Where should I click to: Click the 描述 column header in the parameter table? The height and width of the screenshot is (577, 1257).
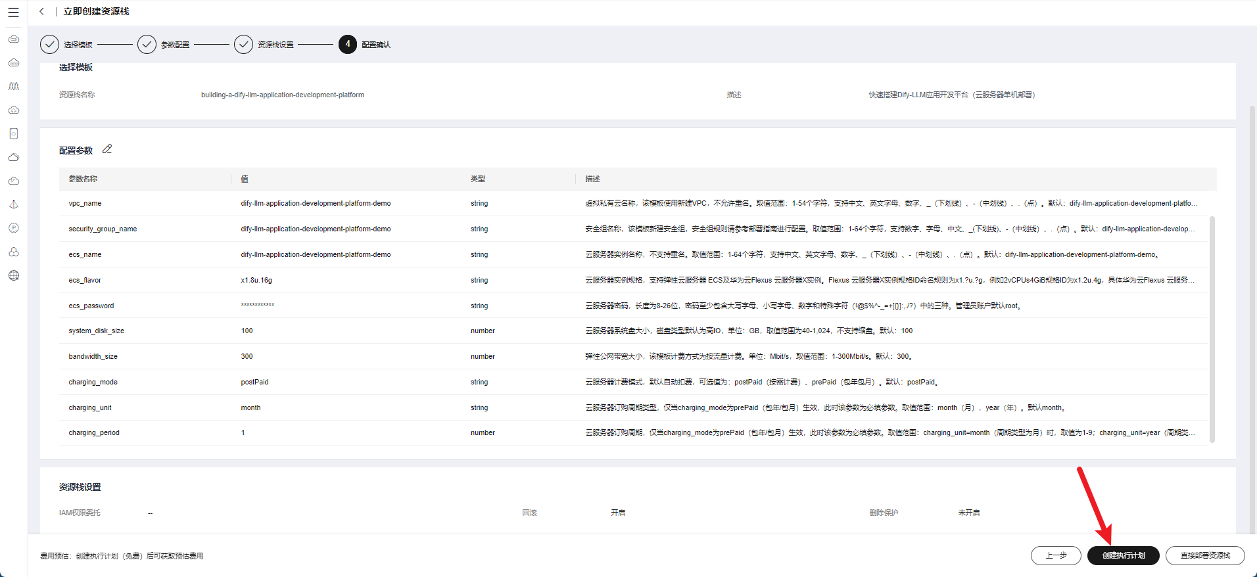click(593, 179)
